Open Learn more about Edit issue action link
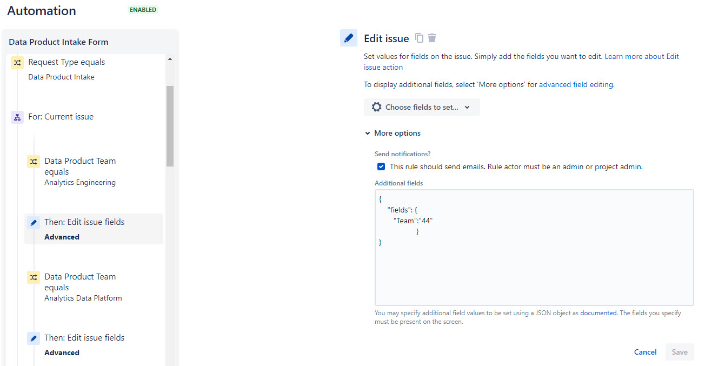Viewport: 705px width, 366px height. (x=521, y=62)
